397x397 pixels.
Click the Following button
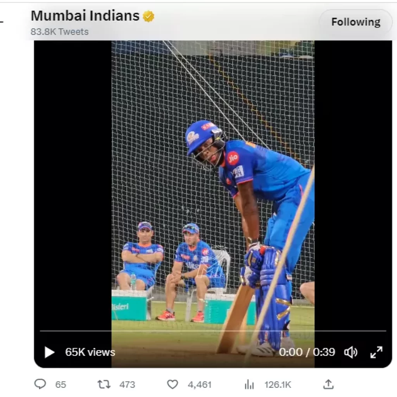(x=356, y=22)
